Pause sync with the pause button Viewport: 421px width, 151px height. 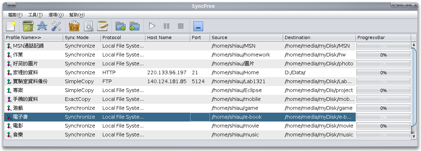pos(166,26)
